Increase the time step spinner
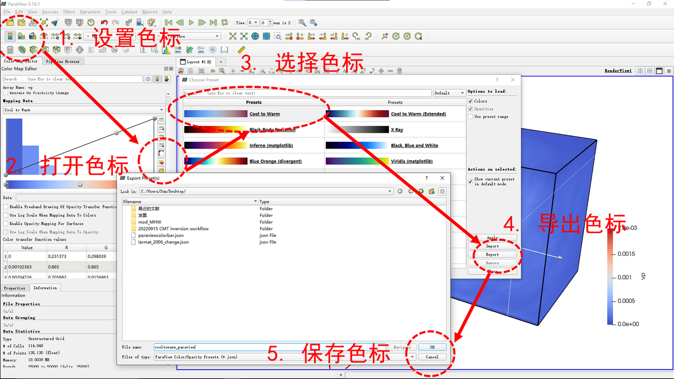This screenshot has height=379, width=674. click(270, 21)
